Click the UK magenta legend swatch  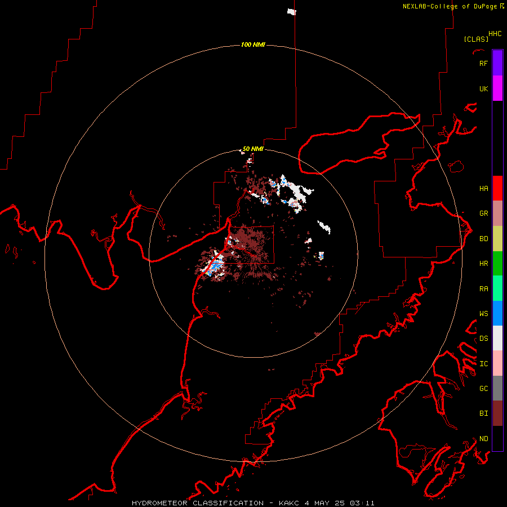click(497, 88)
